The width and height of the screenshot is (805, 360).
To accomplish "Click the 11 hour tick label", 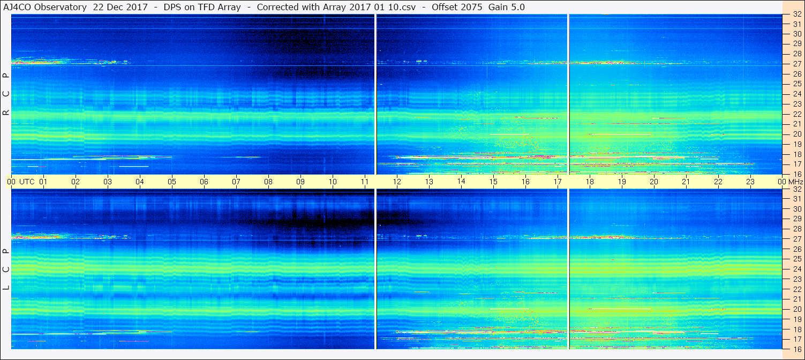I will tap(365, 182).
